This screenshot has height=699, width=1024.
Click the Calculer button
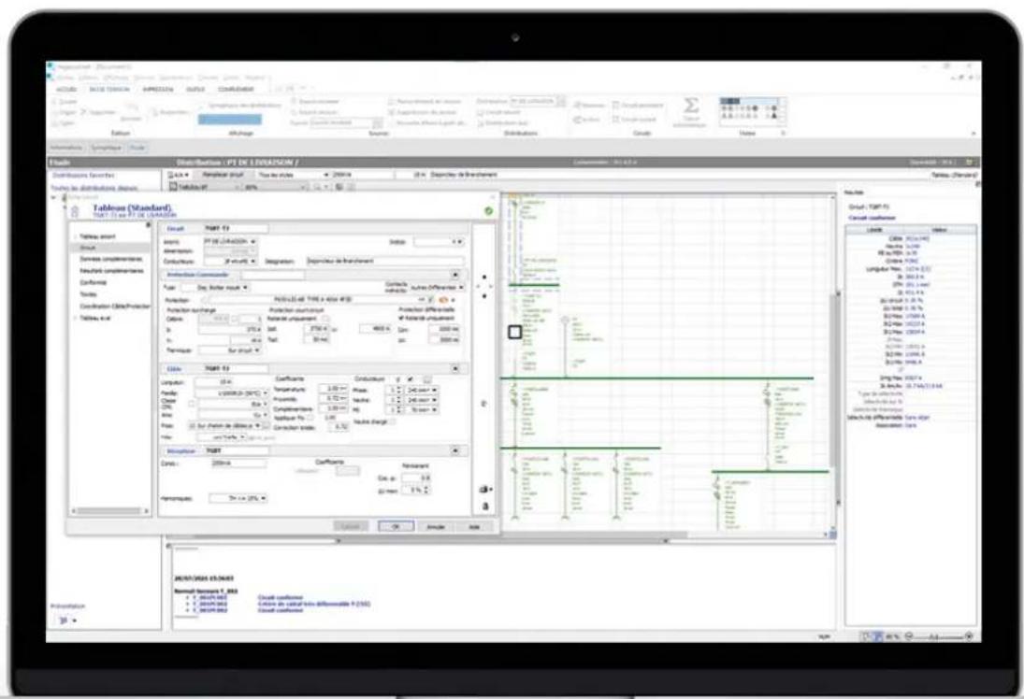(x=351, y=526)
